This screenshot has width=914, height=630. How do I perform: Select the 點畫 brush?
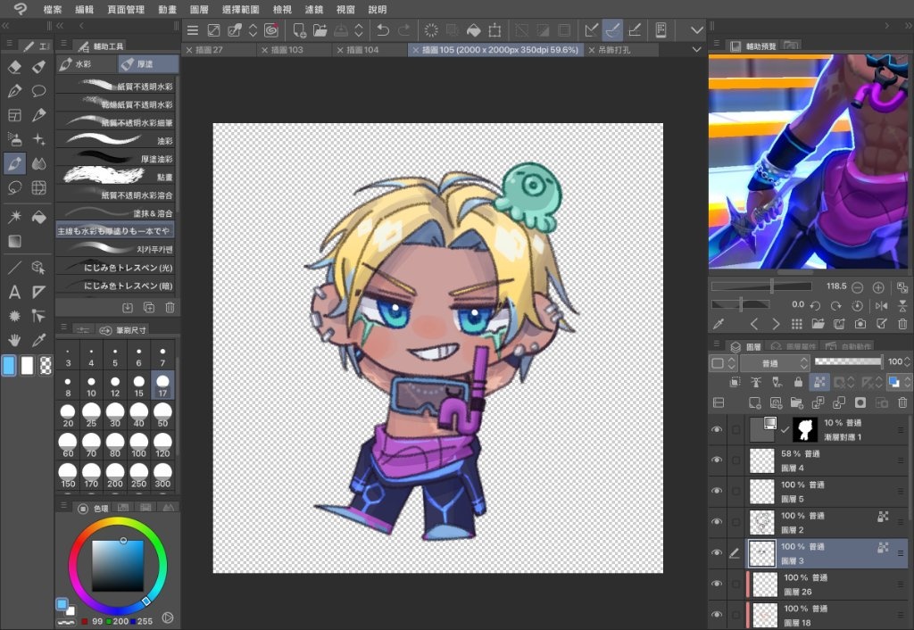click(x=116, y=177)
